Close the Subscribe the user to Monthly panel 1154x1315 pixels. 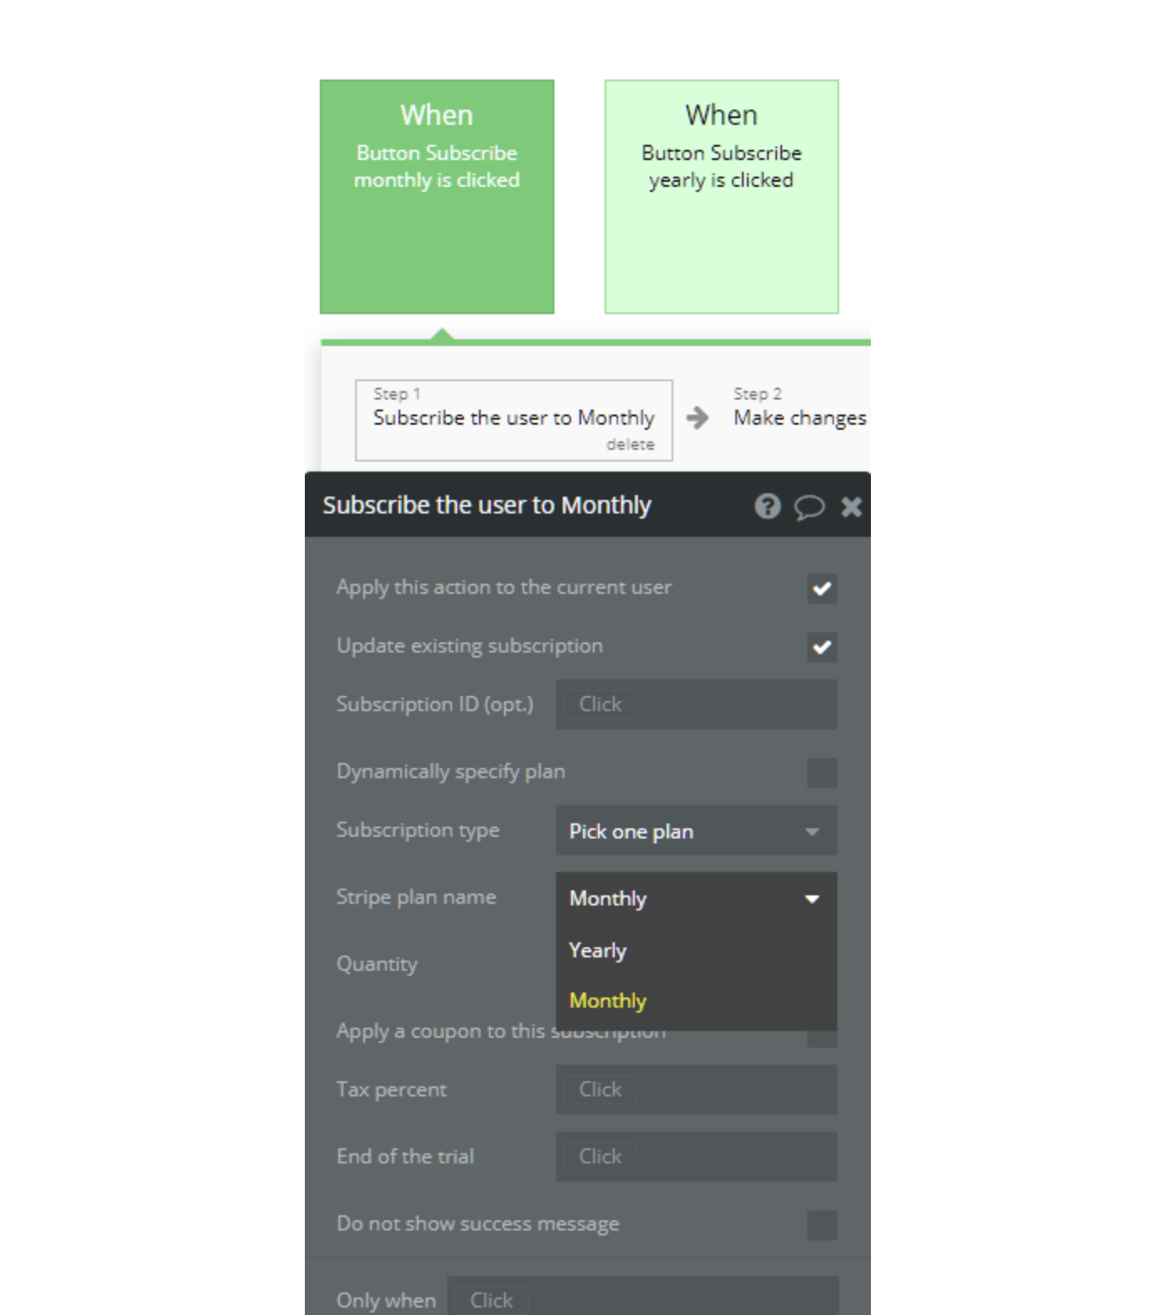[x=851, y=507]
